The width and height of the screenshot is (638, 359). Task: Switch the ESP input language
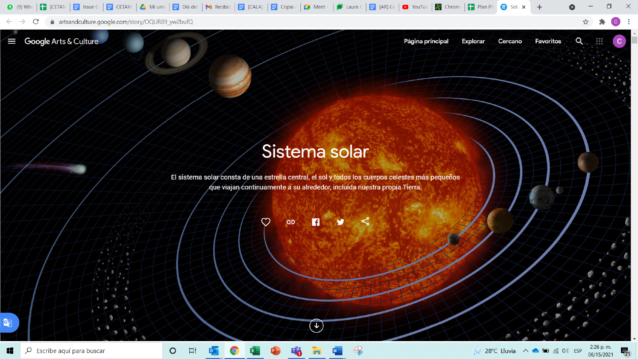click(x=578, y=351)
